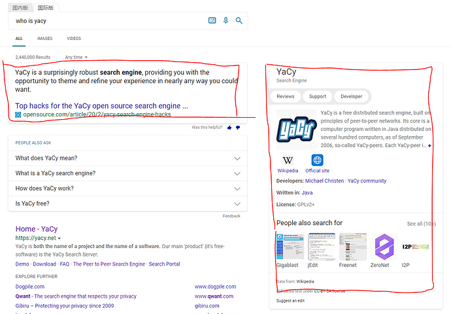The width and height of the screenshot is (451, 314).
Task: Open the 'Home - YaCy' result
Action: click(x=37, y=229)
